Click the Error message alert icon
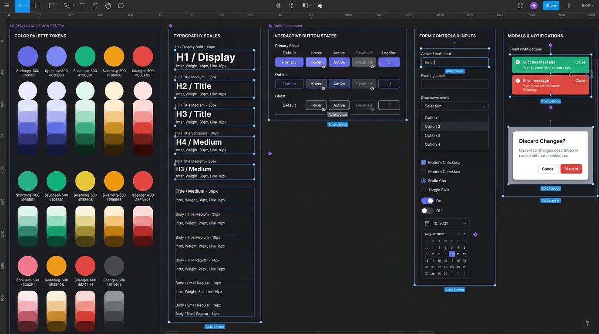Screen dimensions: 599x334 [518, 80]
